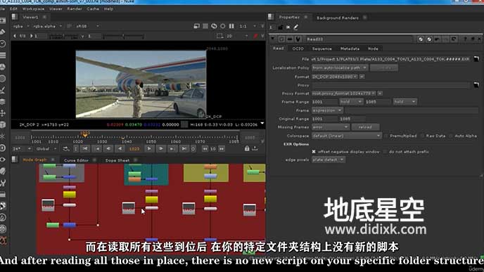Open the Workspace menu
This screenshot has width=484, height=272.
pyautogui.click(x=33, y=9)
